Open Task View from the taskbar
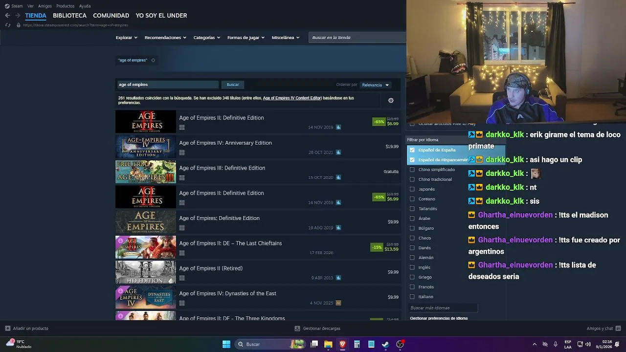626x352 pixels. [x=314, y=344]
